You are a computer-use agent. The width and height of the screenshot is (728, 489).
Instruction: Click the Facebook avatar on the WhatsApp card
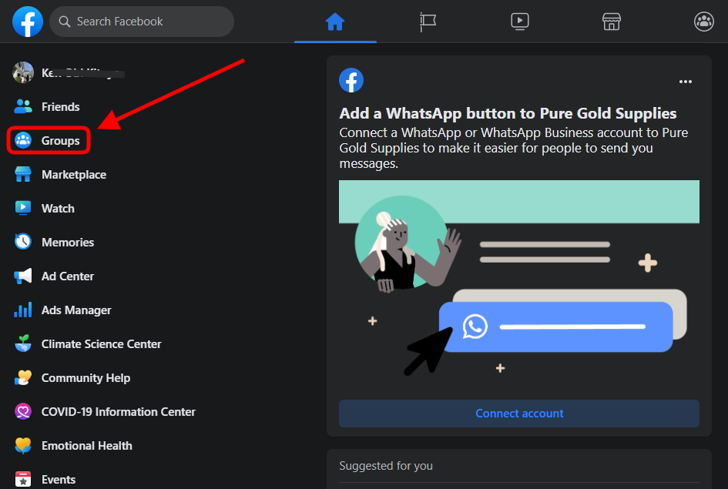351,80
